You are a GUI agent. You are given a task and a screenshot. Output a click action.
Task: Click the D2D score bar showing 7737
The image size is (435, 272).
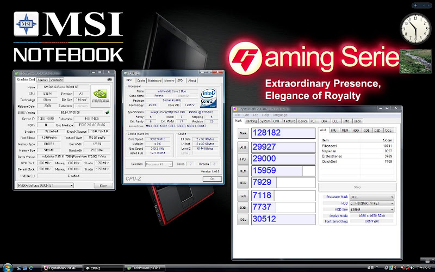[x=283, y=207]
